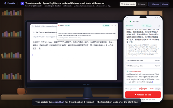Tap Key sent label on first remote key row

(157, 60)
